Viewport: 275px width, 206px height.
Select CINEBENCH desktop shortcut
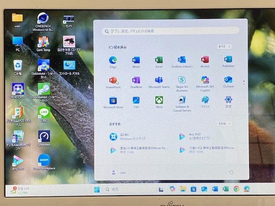43,21
